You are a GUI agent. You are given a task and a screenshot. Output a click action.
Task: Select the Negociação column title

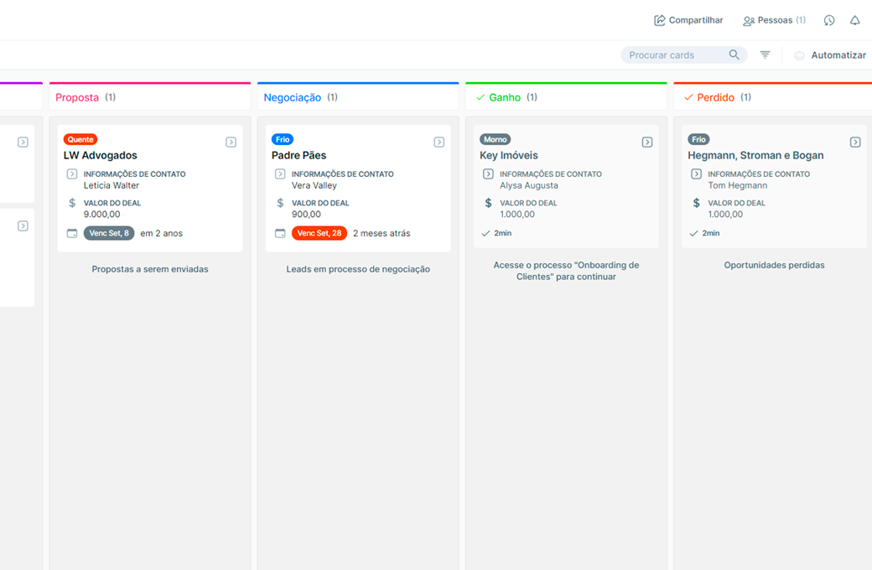click(292, 96)
